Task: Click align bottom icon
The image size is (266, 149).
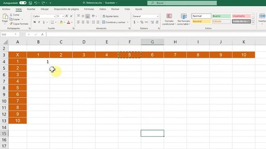Action: pyautogui.click(x=88, y=16)
